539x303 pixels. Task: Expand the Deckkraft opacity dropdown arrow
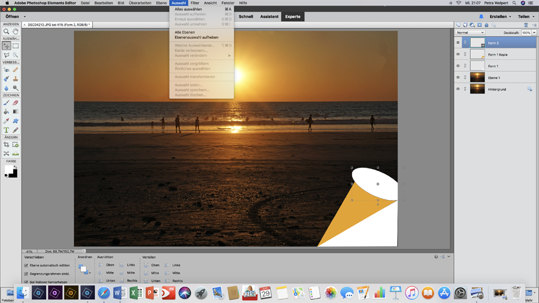(x=534, y=33)
